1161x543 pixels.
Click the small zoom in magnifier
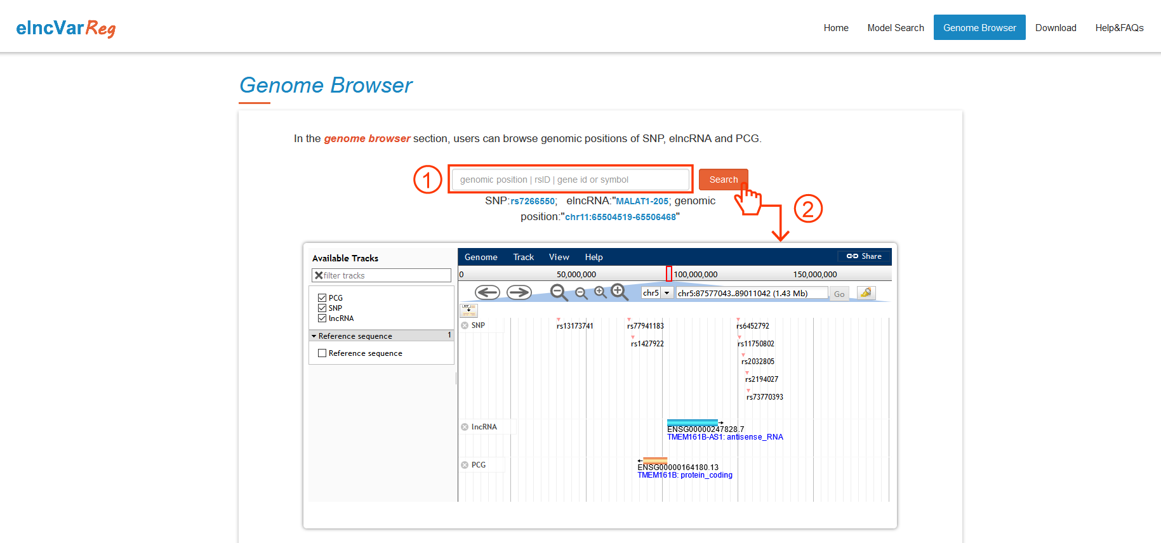(x=600, y=292)
